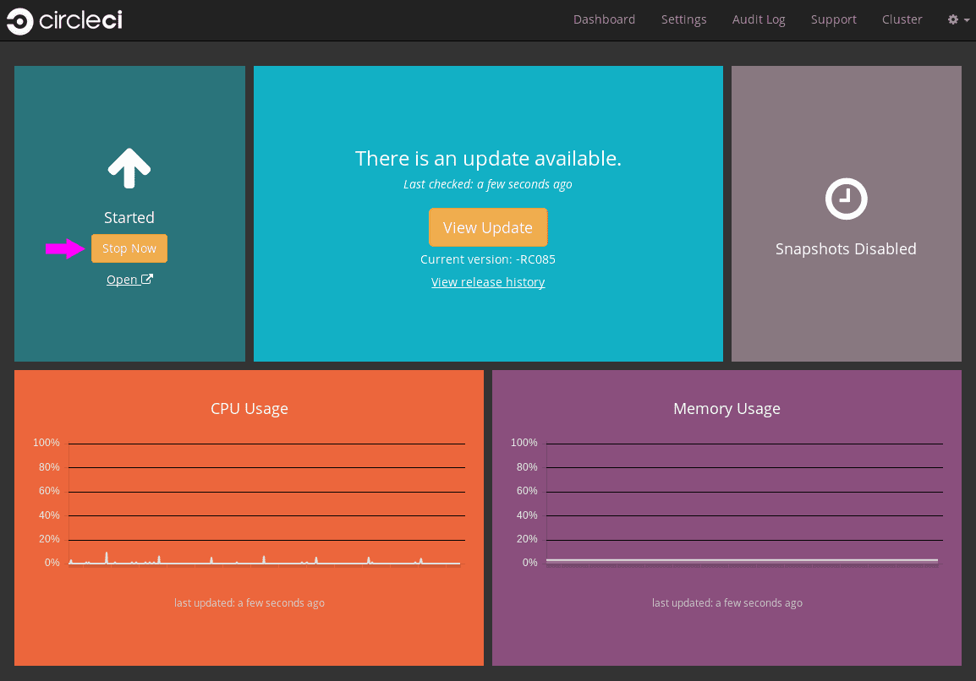Viewport: 976px width, 681px height.
Task: Click CPU chart 'last updated' text
Action: (249, 602)
